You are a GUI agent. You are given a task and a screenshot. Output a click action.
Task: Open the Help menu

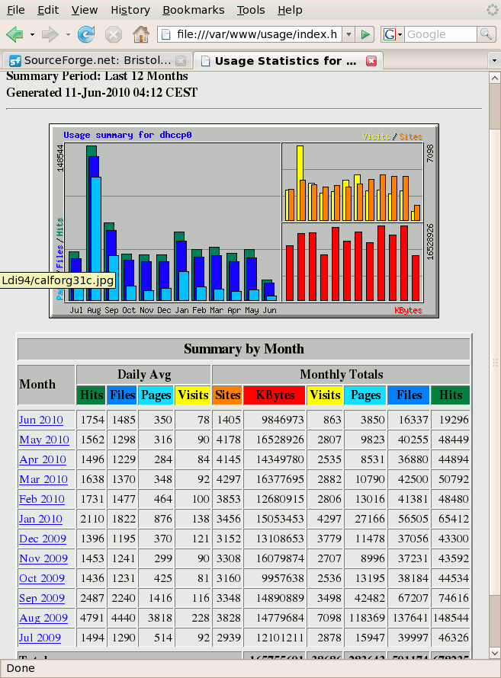290,10
